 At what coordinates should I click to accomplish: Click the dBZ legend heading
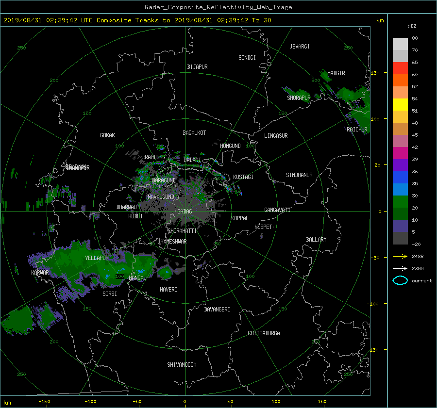tap(412, 26)
